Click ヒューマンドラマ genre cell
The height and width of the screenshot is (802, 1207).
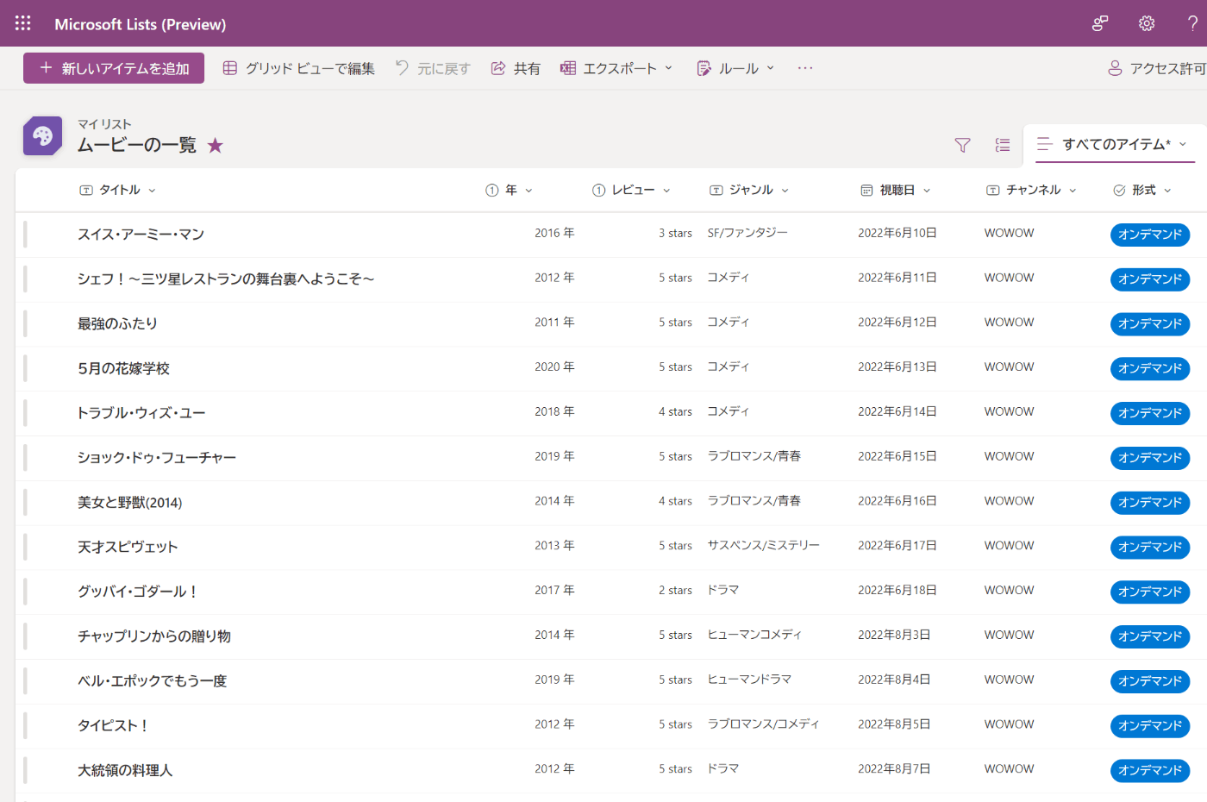tap(749, 680)
